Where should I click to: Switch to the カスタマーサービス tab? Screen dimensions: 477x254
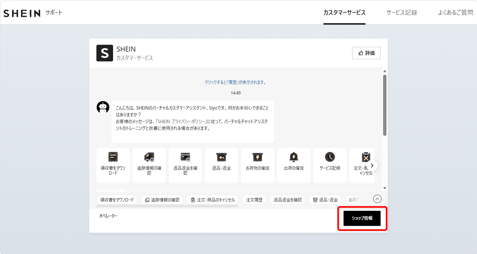344,13
